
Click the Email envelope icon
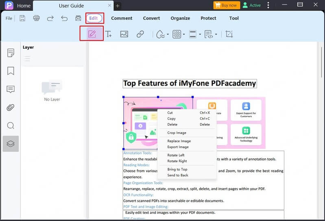(78, 18)
